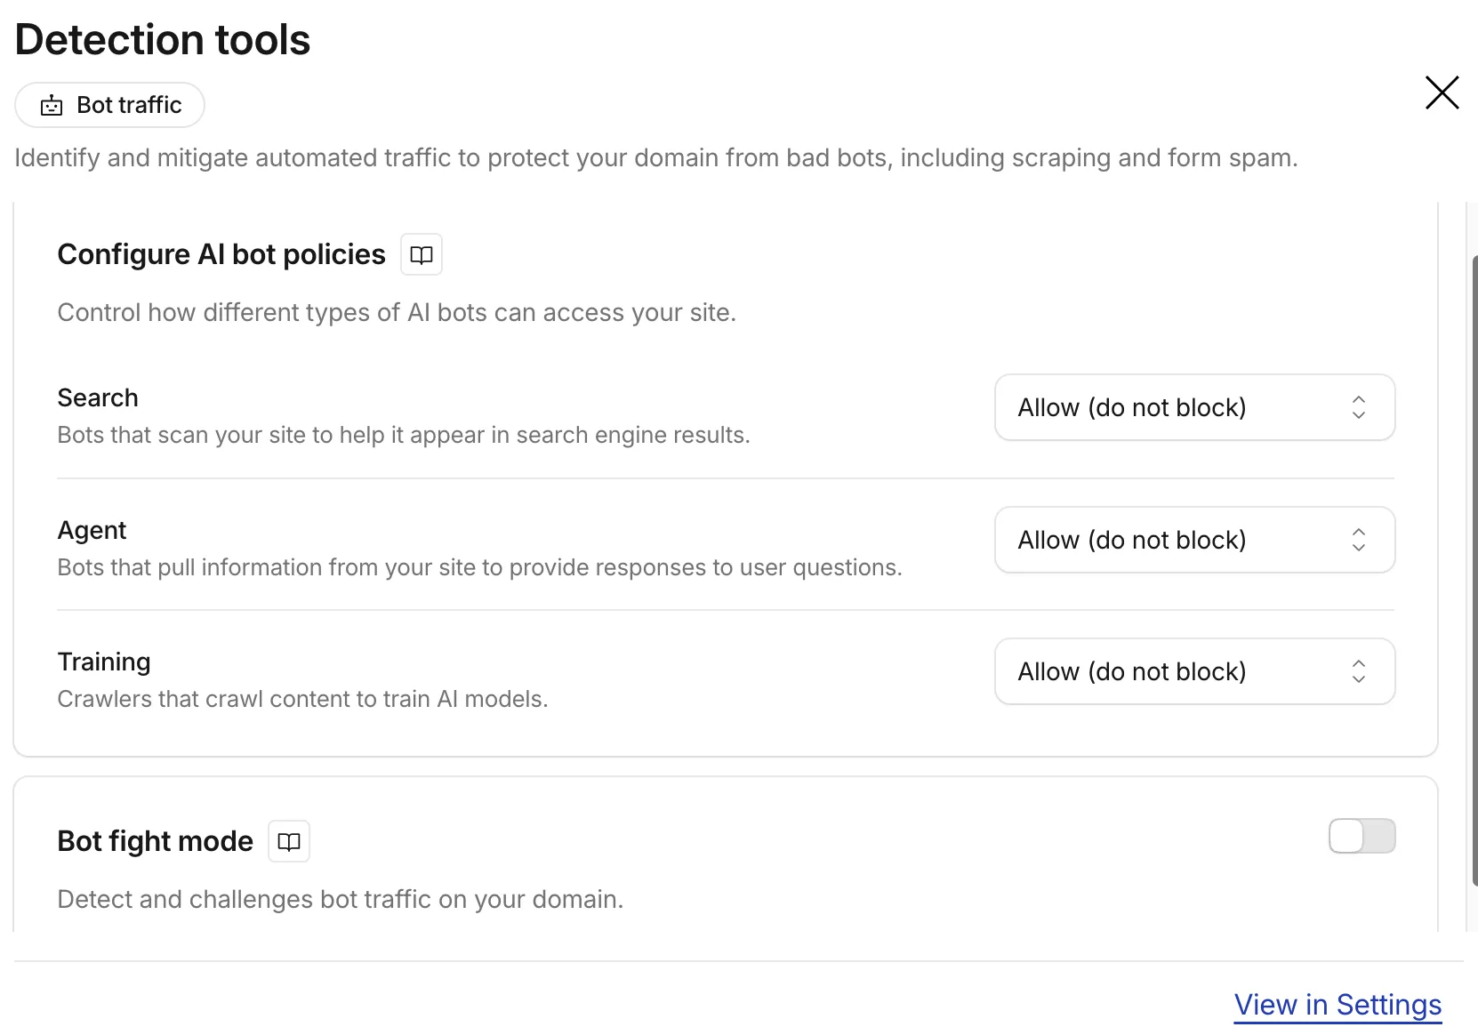The image size is (1478, 1035).
Task: Click the Bot fight mode heading
Action: 156,841
